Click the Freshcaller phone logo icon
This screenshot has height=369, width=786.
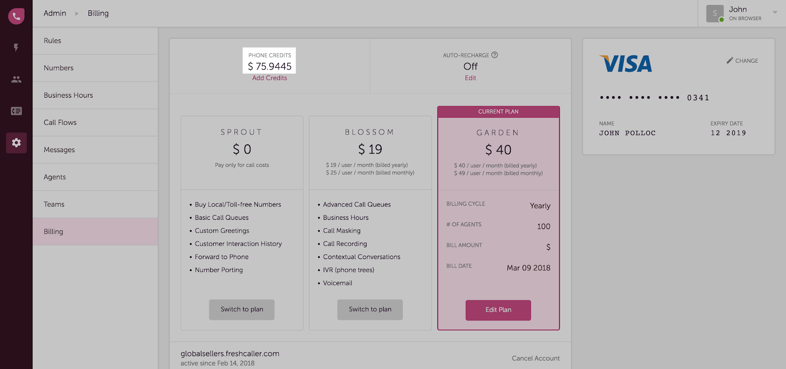tap(16, 16)
